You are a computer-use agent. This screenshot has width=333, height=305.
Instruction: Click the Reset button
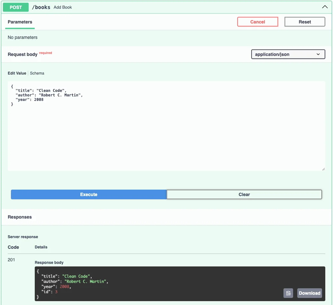coord(305,22)
